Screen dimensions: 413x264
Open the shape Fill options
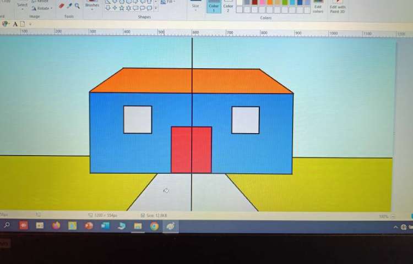point(167,2)
